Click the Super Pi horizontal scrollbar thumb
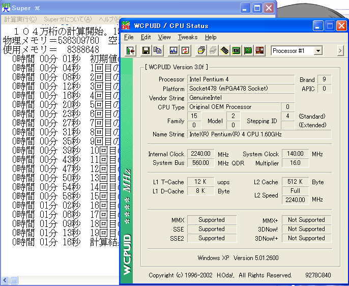Screen dimensions: 349x286 point(14,280)
